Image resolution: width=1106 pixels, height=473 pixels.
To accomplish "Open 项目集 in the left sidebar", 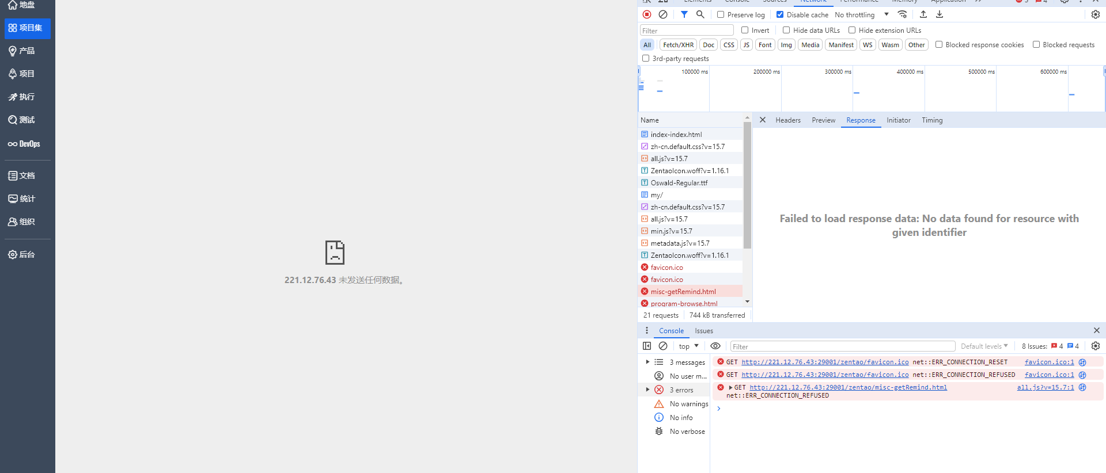I will click(x=28, y=28).
